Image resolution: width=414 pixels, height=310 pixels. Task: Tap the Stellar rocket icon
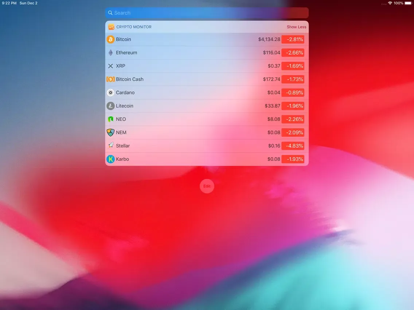(110, 146)
